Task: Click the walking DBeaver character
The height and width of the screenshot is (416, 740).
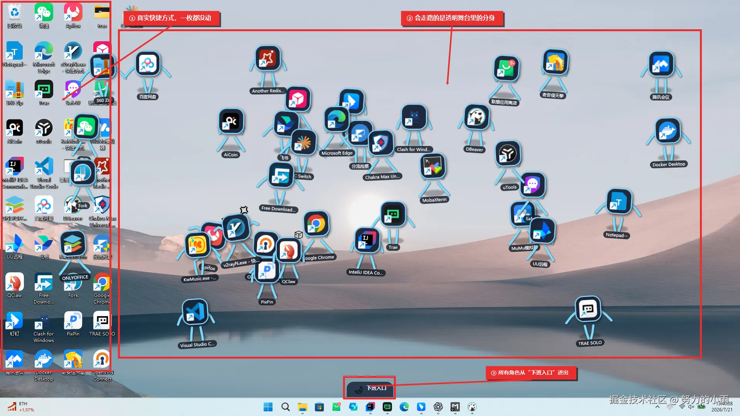Action: pyautogui.click(x=476, y=117)
